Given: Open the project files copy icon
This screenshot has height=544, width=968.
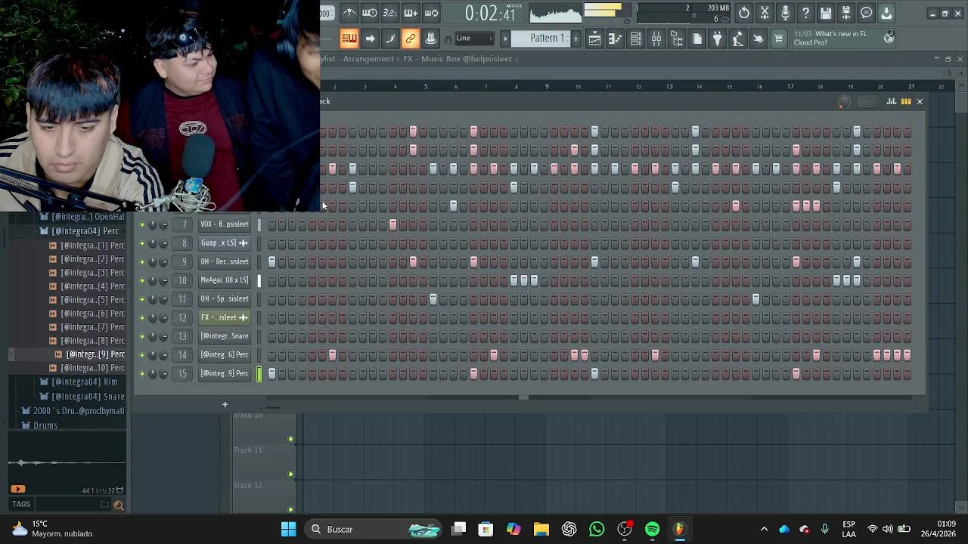Looking at the screenshot, I should 697,39.
